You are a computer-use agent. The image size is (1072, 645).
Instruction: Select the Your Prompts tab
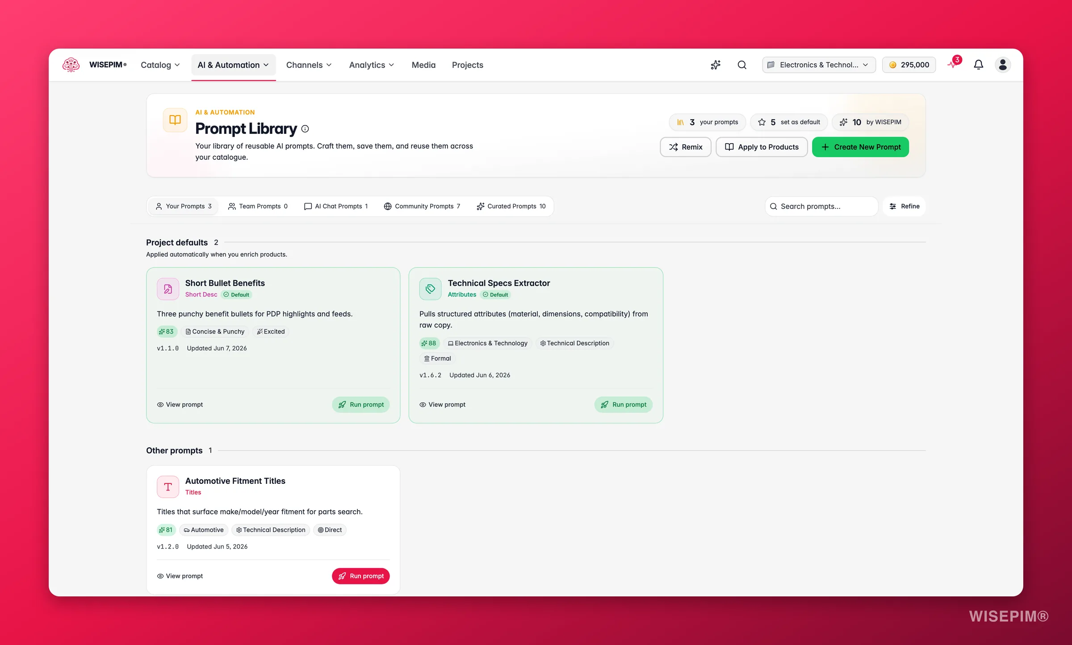tap(183, 206)
